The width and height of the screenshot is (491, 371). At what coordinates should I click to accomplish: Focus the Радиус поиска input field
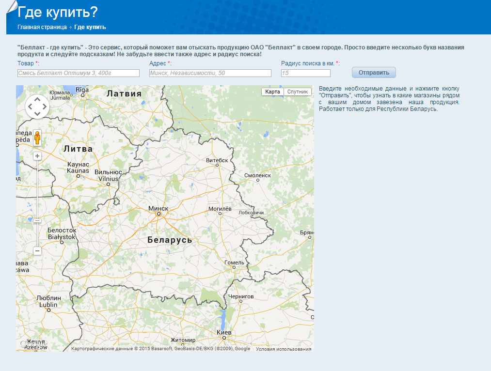[x=306, y=73]
